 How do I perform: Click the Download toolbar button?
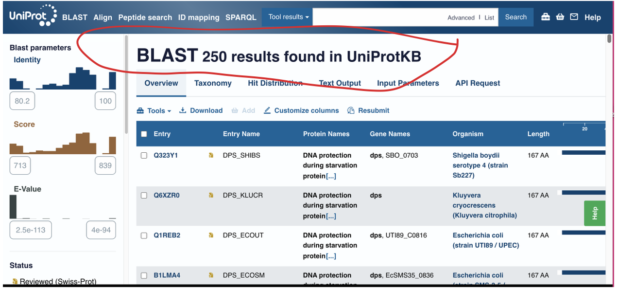click(x=201, y=110)
